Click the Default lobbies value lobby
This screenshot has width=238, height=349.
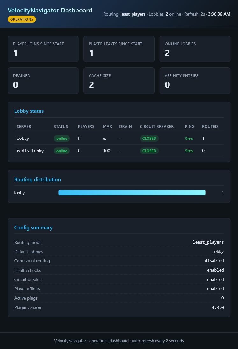218,252
